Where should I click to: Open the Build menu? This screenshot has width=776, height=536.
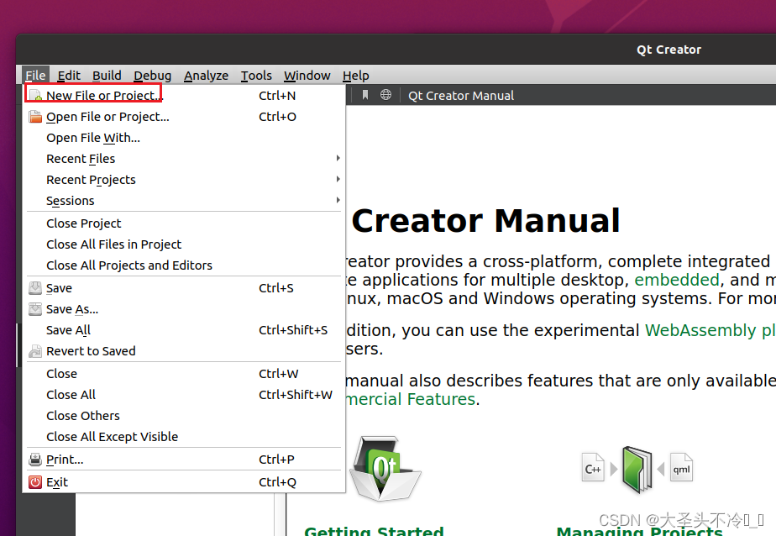click(x=107, y=76)
